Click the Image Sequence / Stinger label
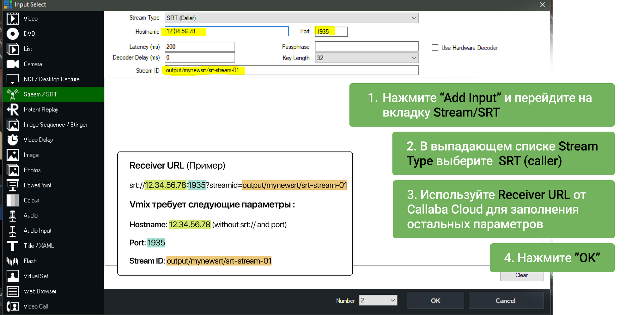This screenshot has width=632, height=315. pyautogui.click(x=55, y=125)
